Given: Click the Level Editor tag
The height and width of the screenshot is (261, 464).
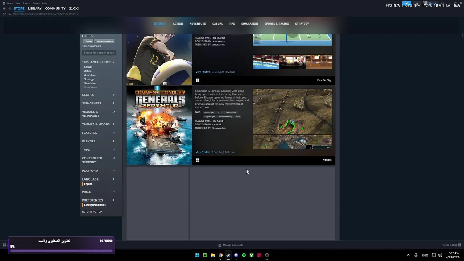Looking at the screenshot, I should [231, 112].
